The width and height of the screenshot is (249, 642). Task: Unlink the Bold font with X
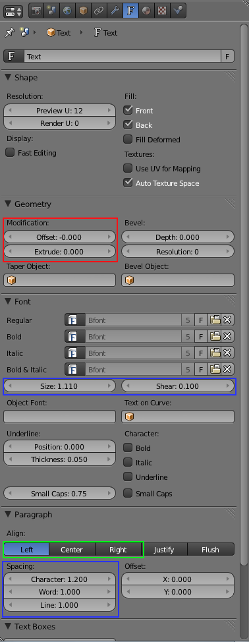pos(228,337)
